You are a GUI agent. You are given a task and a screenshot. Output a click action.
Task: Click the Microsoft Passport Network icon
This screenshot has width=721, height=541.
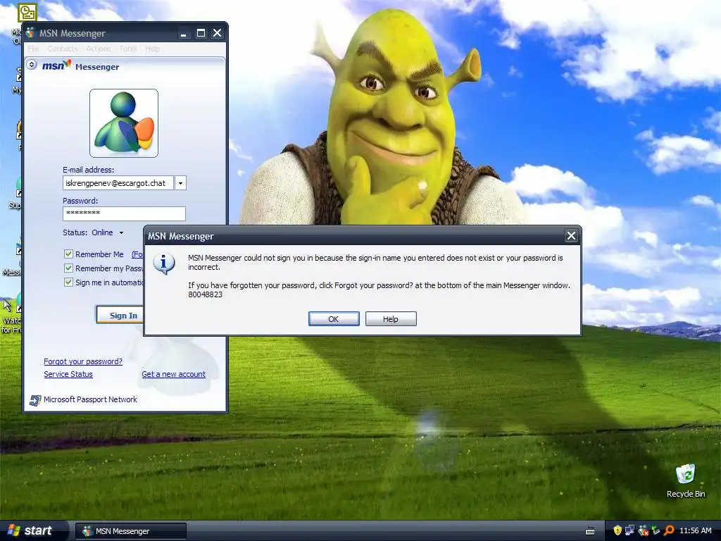pos(35,400)
